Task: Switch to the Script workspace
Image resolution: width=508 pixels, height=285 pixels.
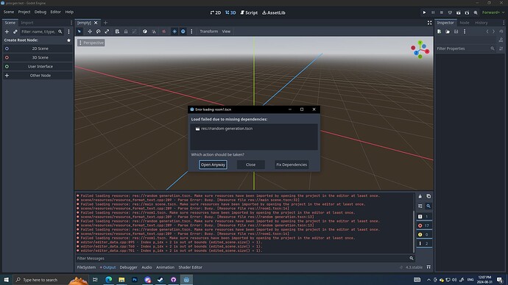Action: (x=249, y=12)
